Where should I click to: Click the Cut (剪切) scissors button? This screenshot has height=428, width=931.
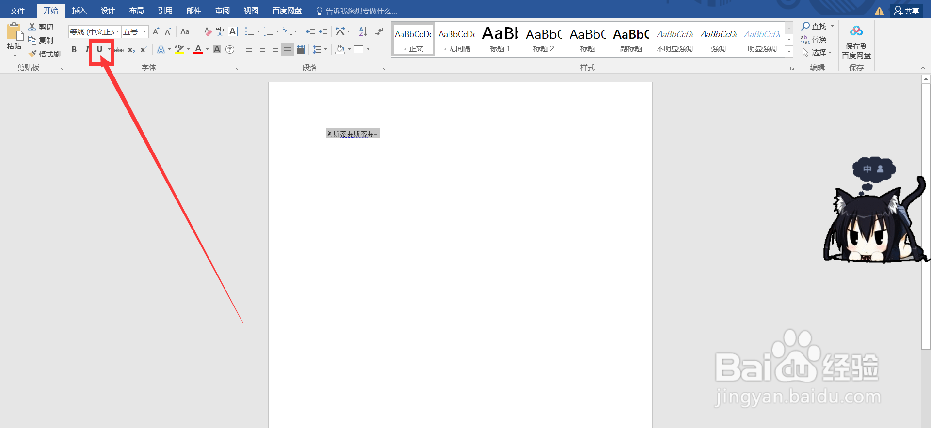pos(41,27)
